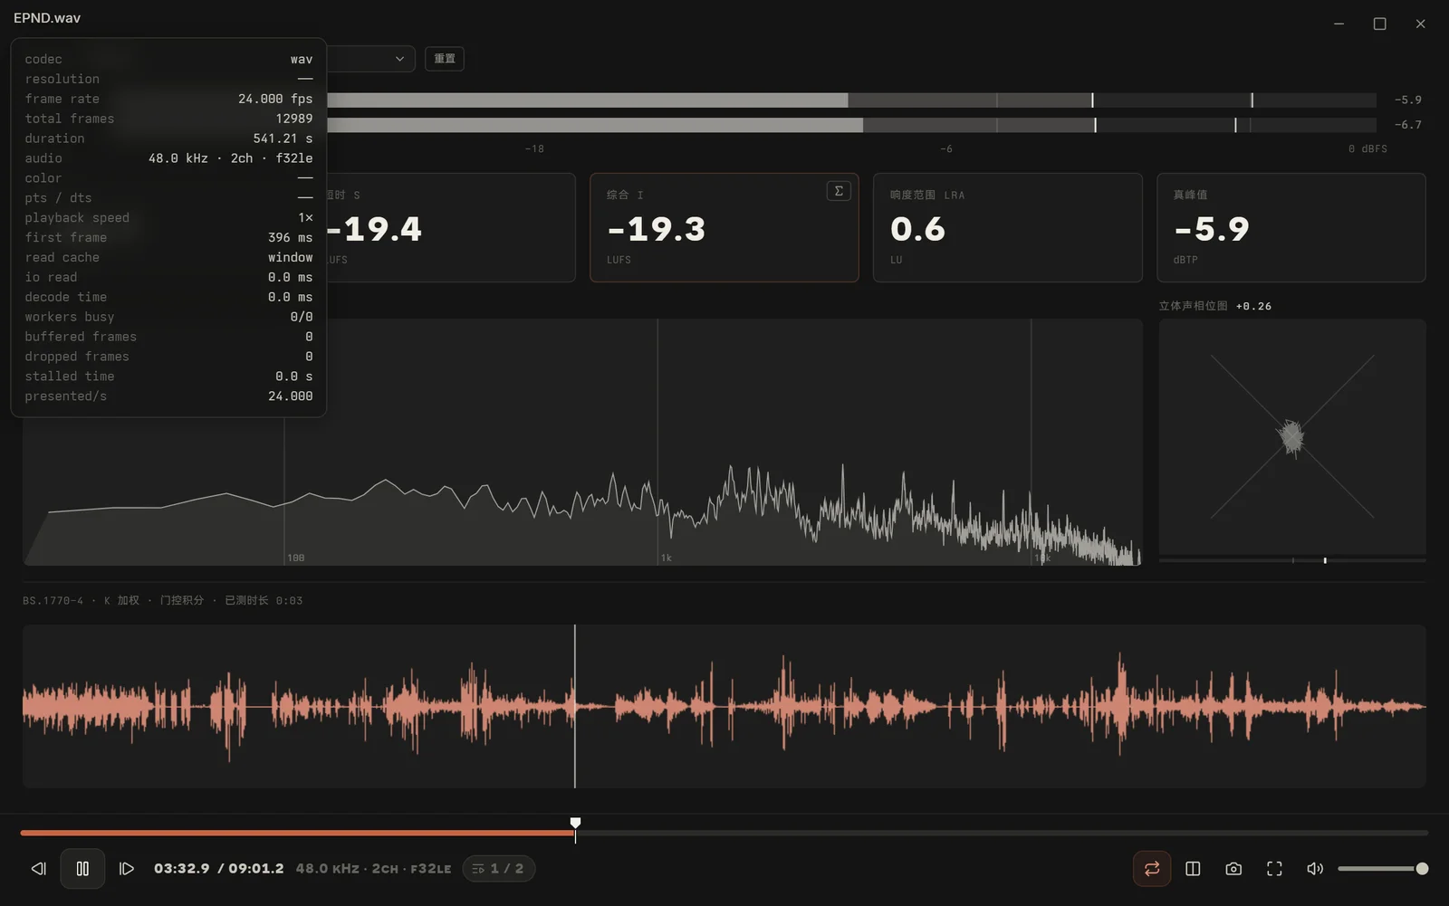Click the waveform at the playhead
Screen dimensions: 1449x906
[575, 706]
